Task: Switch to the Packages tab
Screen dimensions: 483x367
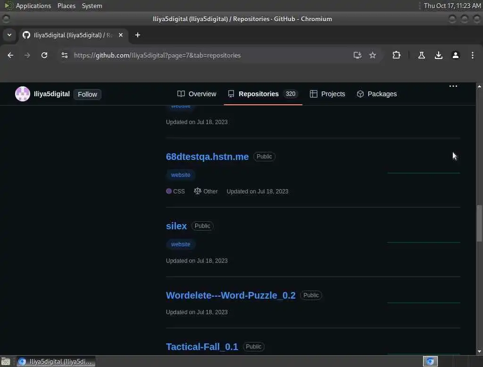Action: [x=376, y=94]
